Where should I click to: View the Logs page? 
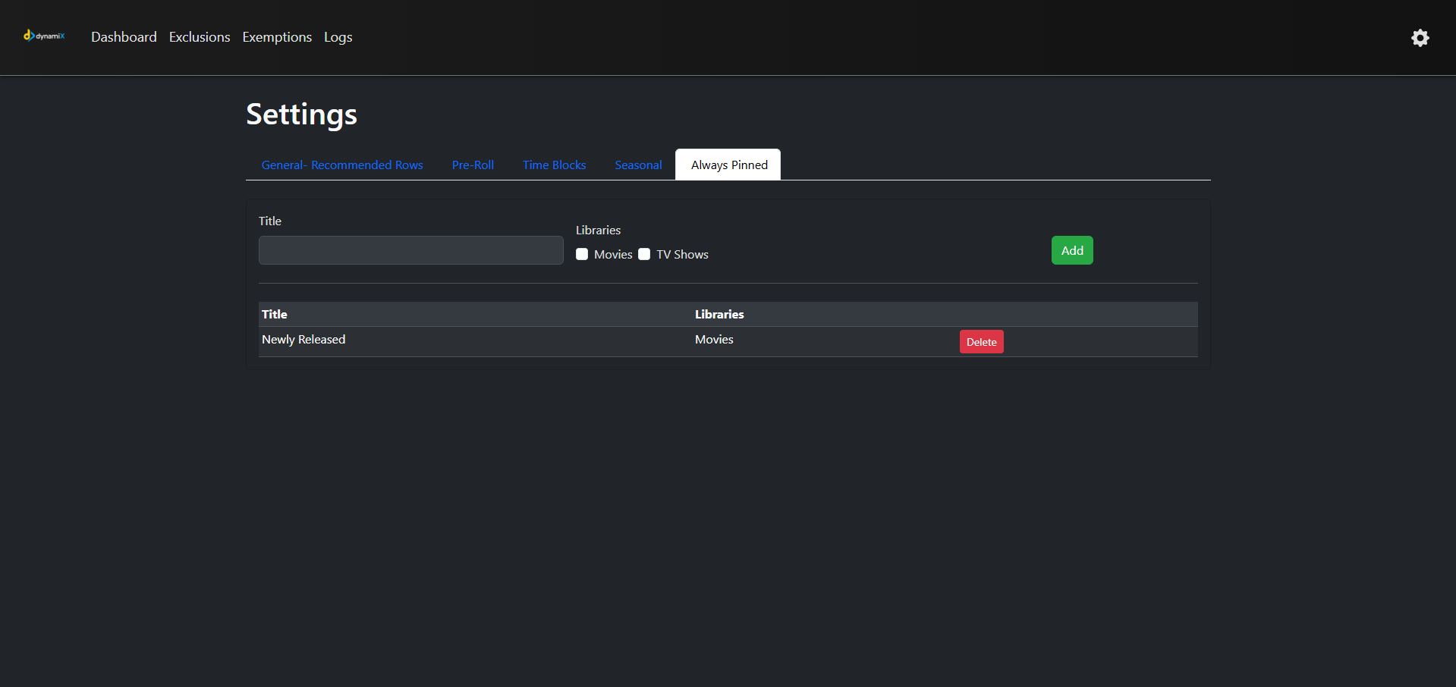coord(338,37)
